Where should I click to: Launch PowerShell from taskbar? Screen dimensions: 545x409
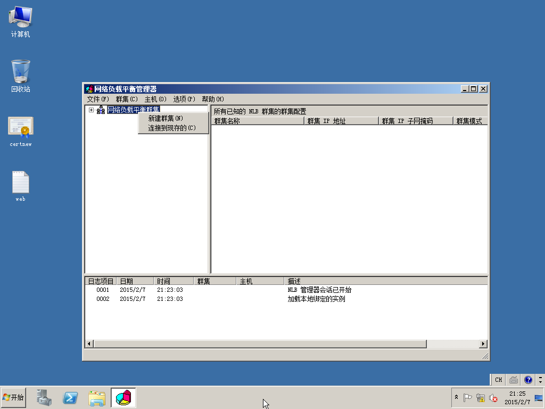coord(70,397)
